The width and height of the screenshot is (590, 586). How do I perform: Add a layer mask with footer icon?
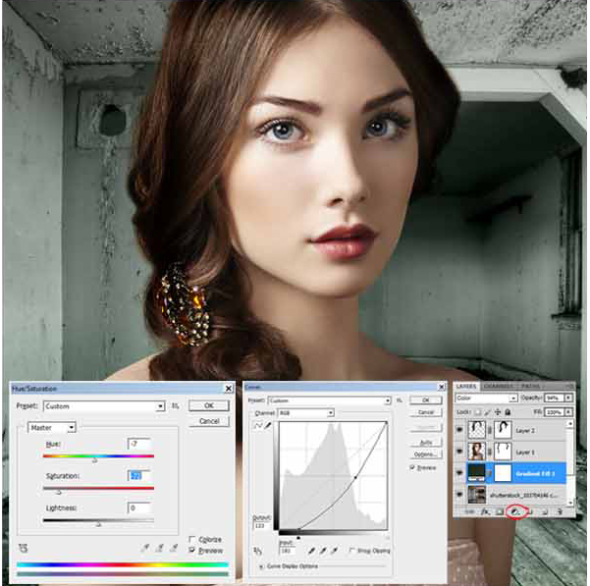pos(500,512)
